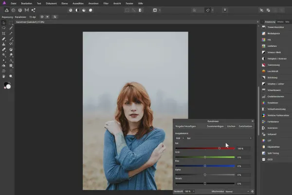Switch to the Tone Mapping Persona icon

coord(27,10)
